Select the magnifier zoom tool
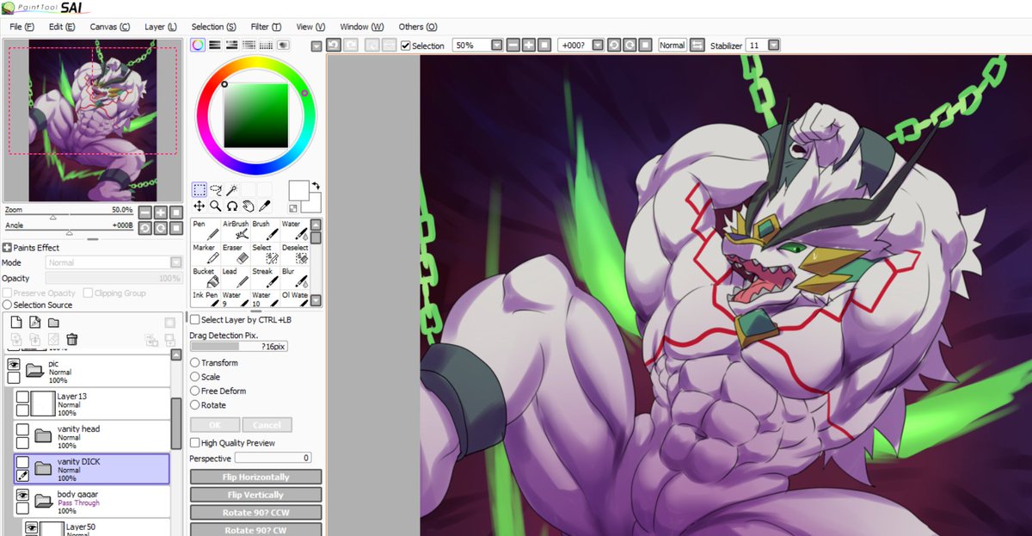The height and width of the screenshot is (536, 1032). pyautogui.click(x=215, y=206)
